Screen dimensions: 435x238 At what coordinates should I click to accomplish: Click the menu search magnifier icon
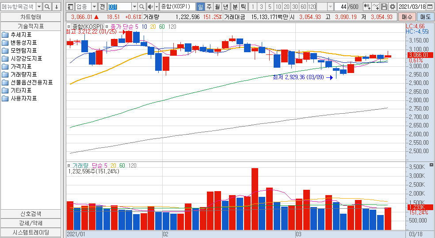coord(47,7)
